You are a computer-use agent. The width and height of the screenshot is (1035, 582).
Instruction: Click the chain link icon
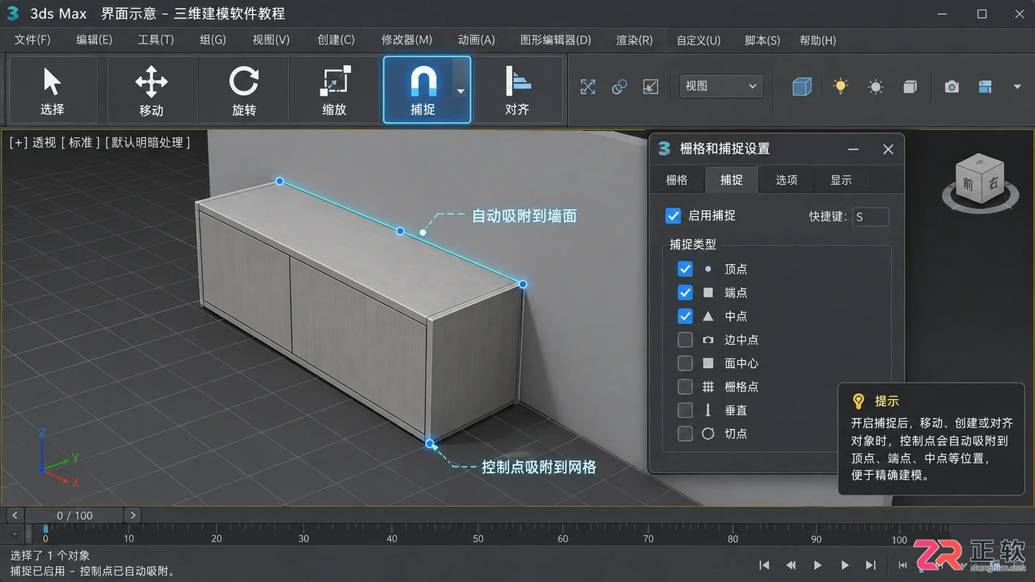coord(619,87)
